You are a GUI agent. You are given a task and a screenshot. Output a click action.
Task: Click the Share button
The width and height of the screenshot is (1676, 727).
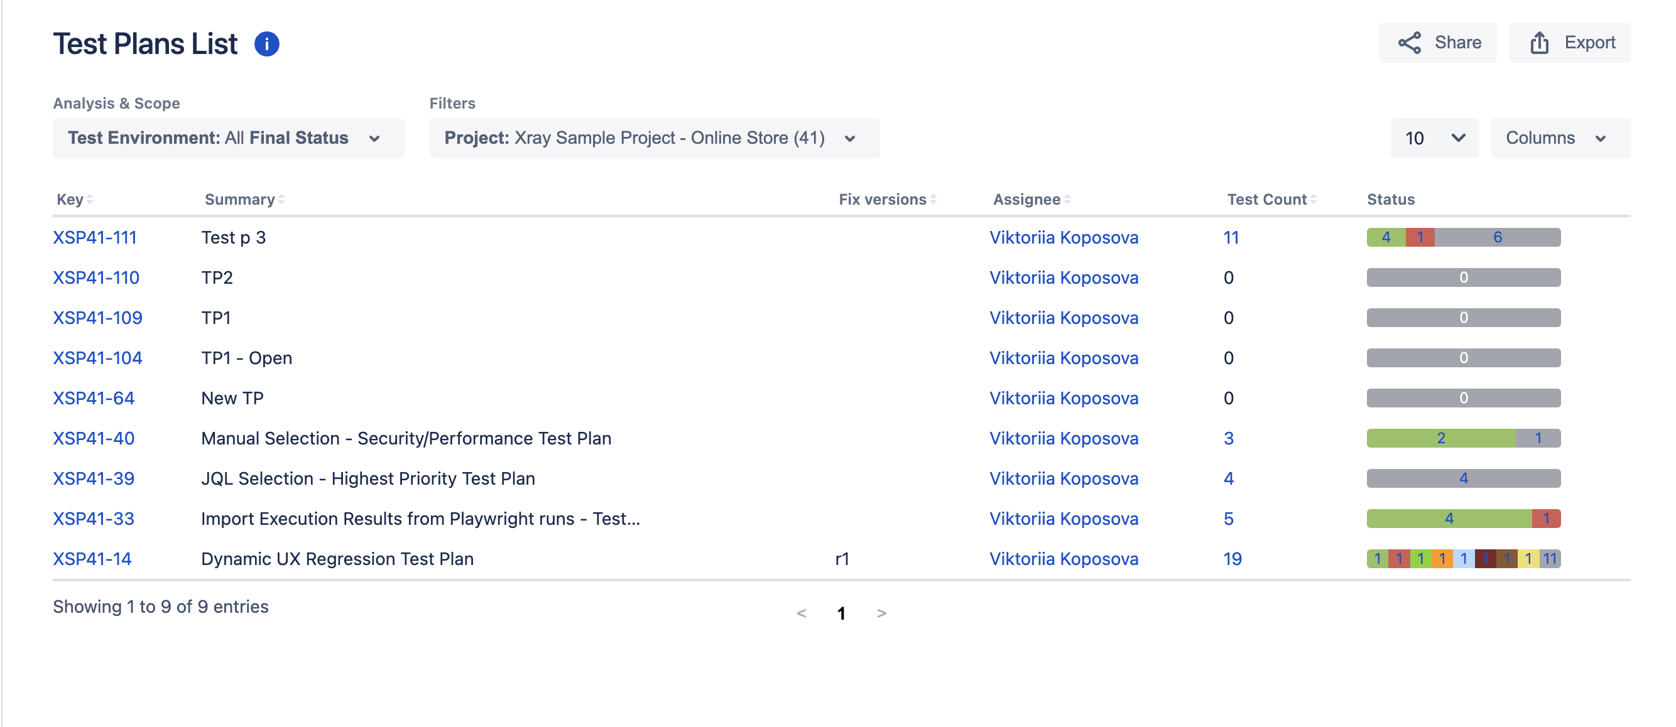(1437, 43)
